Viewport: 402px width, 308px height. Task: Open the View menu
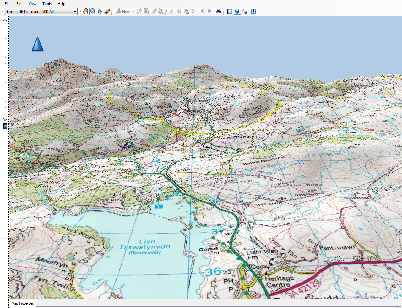[x=32, y=4]
